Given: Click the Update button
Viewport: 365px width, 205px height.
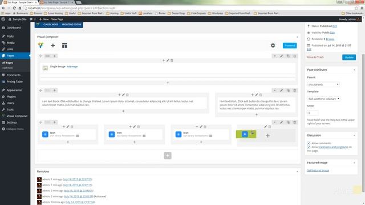Looking at the screenshot, I should (x=349, y=58).
